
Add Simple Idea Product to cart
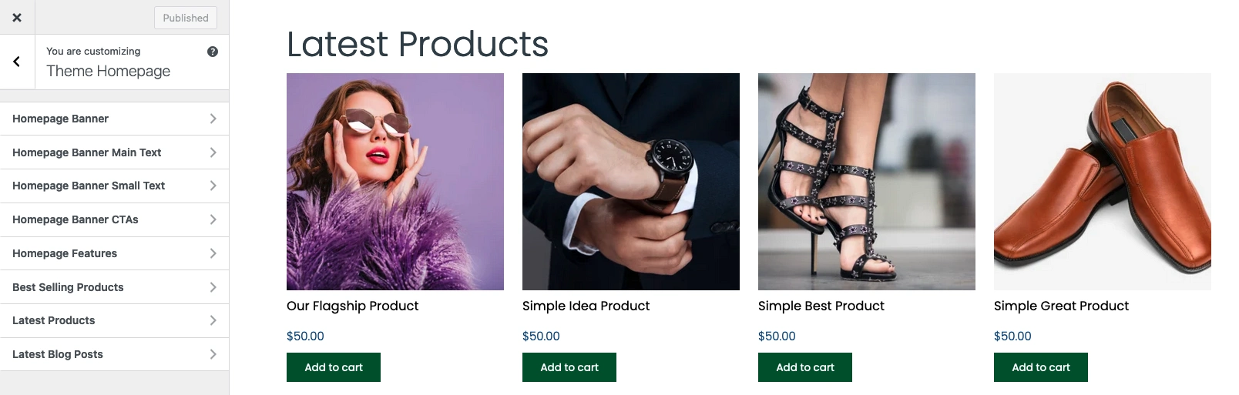[569, 367]
